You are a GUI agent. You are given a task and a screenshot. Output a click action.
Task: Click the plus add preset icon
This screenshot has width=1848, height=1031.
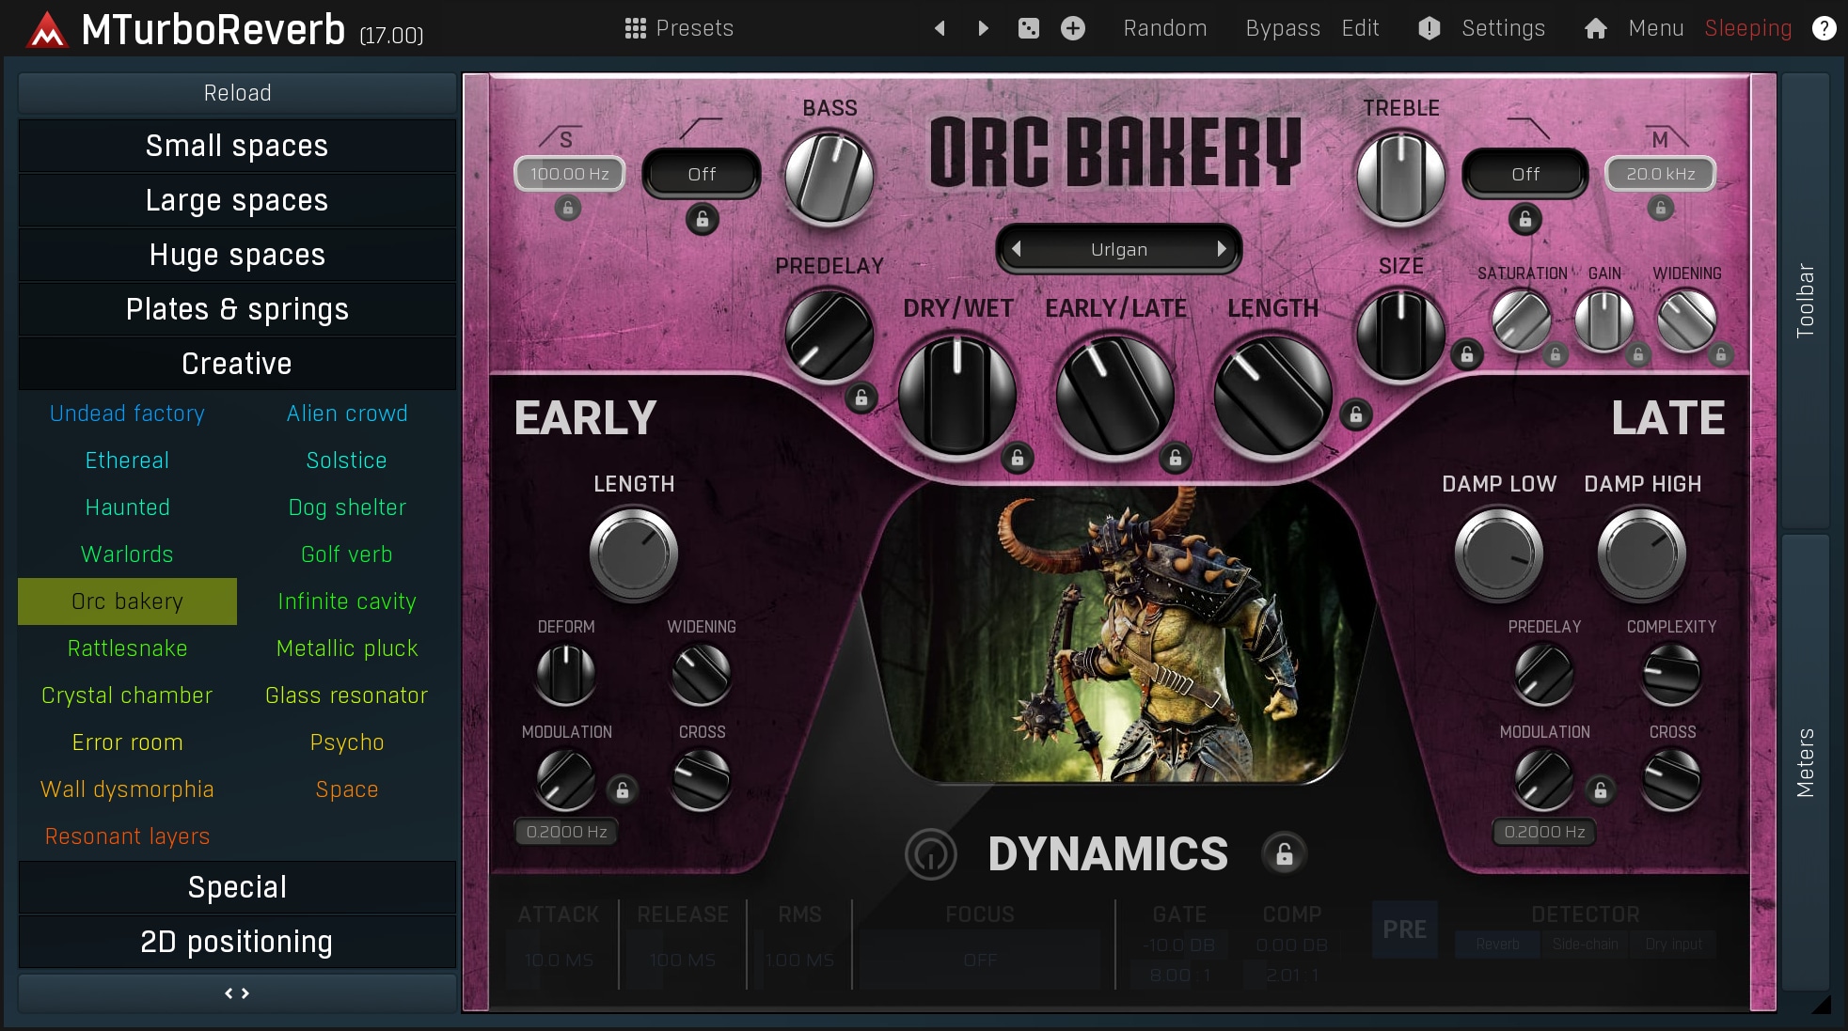[x=1073, y=28]
